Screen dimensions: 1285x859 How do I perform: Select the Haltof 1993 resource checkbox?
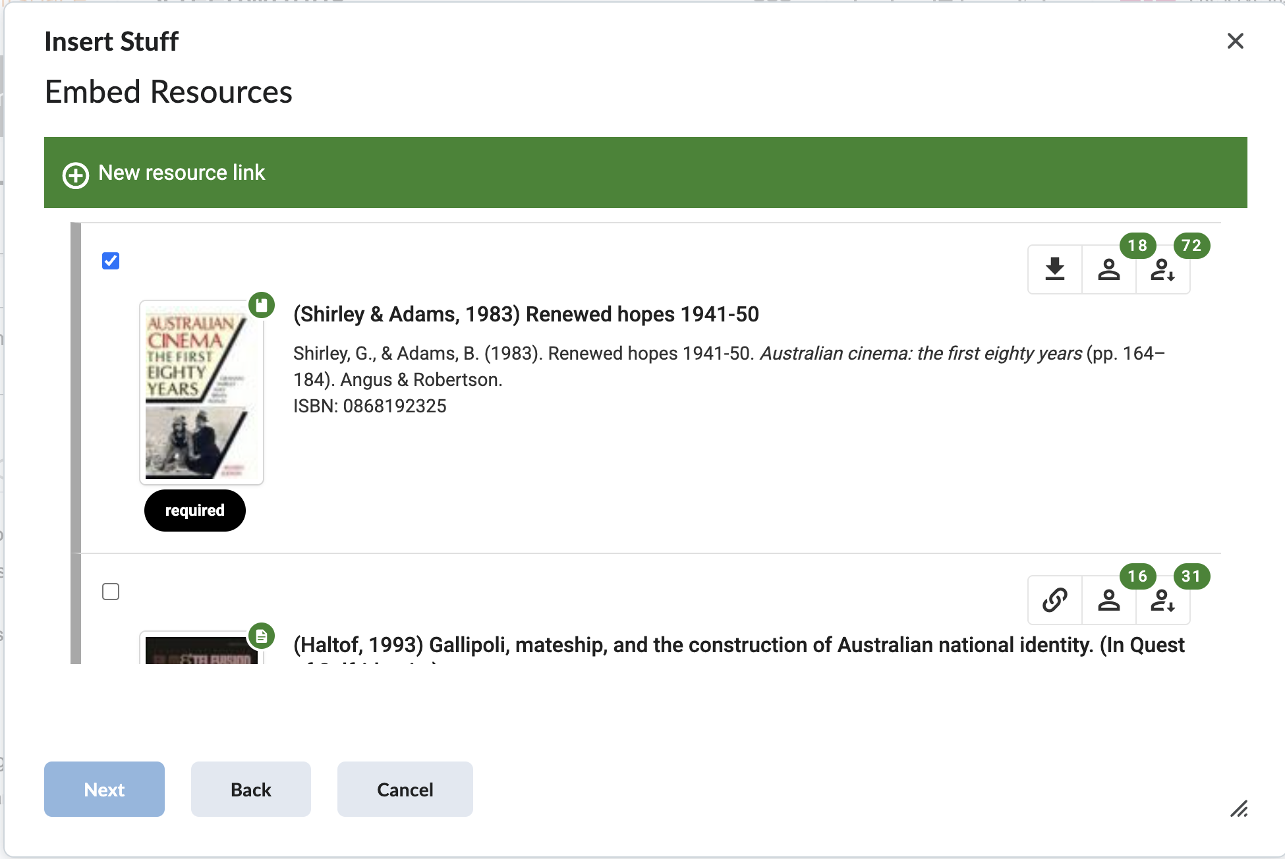(111, 592)
